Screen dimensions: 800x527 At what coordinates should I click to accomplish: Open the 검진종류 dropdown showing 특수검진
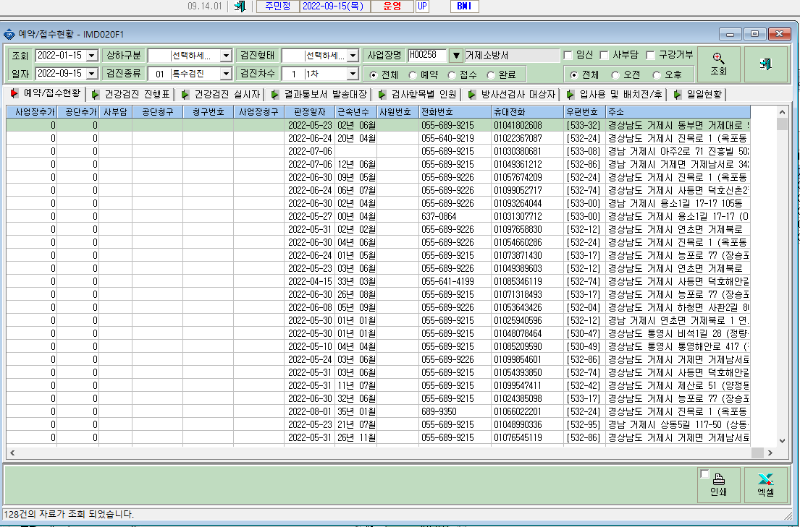226,74
